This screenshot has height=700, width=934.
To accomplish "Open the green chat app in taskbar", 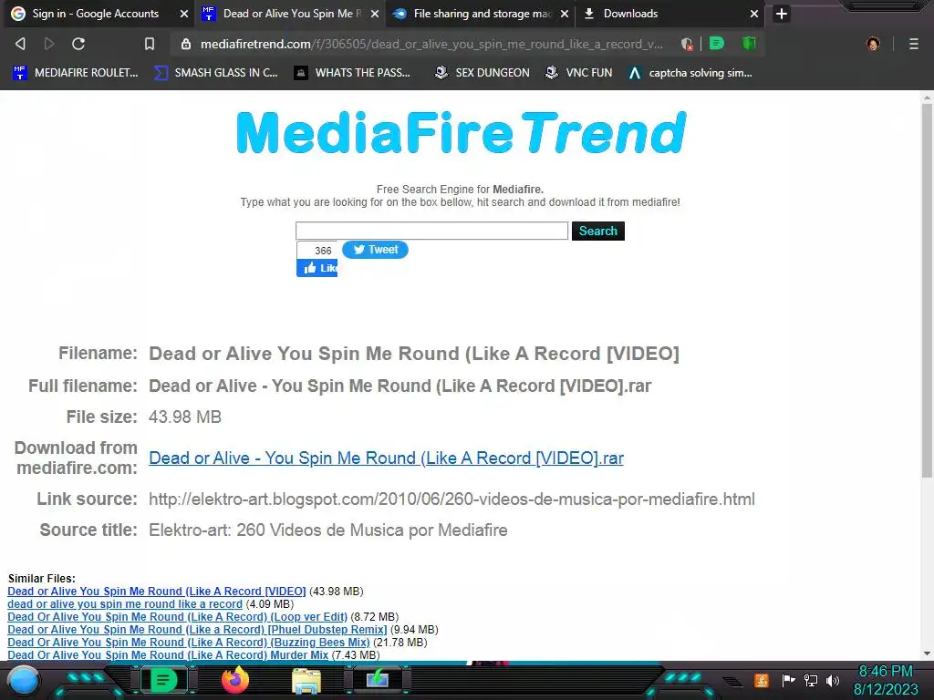I will click(x=163, y=680).
